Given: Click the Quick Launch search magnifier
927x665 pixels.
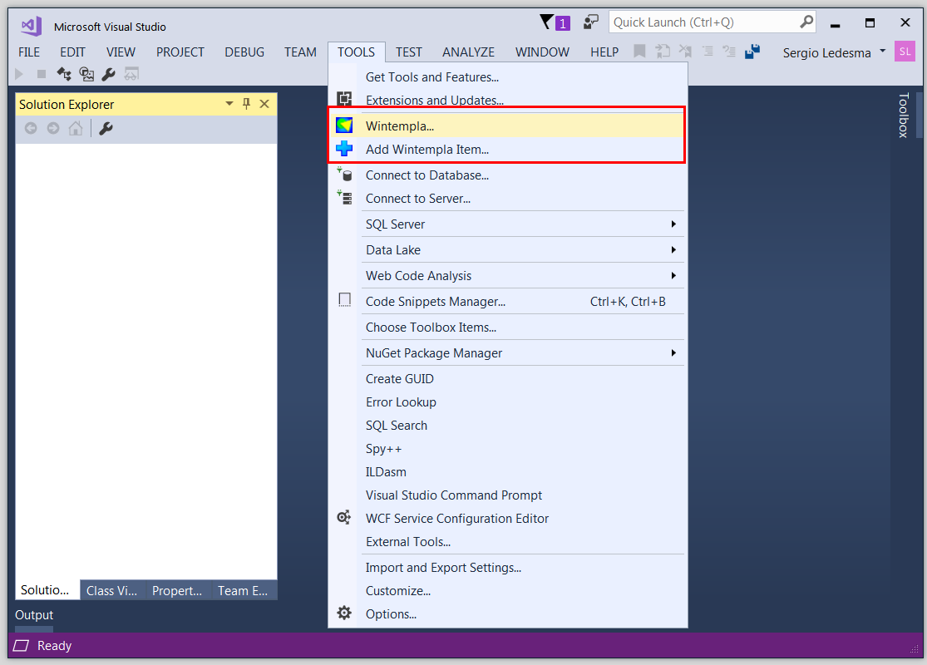Looking at the screenshot, I should (806, 22).
